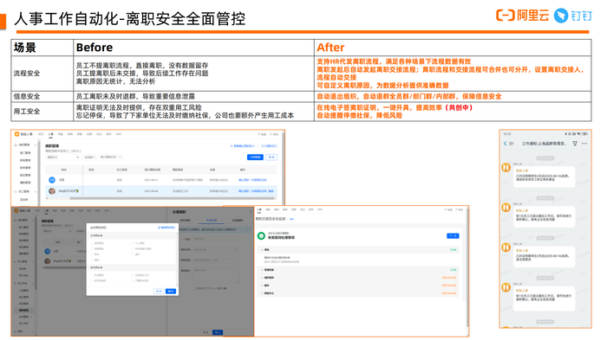Select 人事 tab in handover monitoring screenshot
The height and width of the screenshot is (340, 607).
pos(259,209)
